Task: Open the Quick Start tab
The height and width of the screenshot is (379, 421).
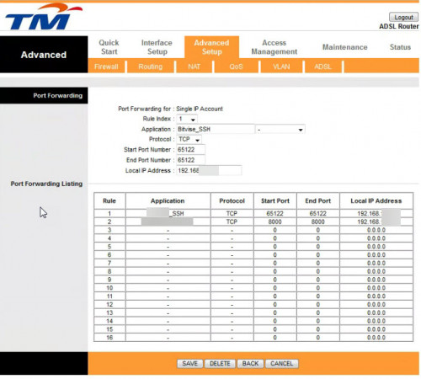Action: click(x=109, y=47)
